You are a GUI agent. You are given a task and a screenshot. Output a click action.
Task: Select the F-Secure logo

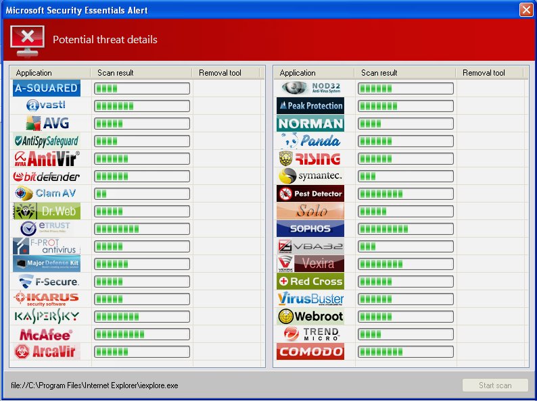tap(48, 282)
